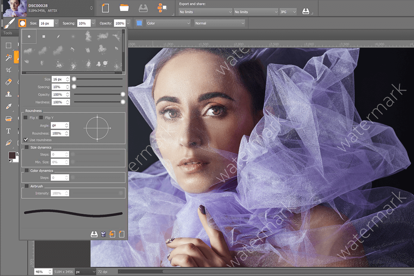
Task: Select the Crop tool
Action: click(8, 69)
